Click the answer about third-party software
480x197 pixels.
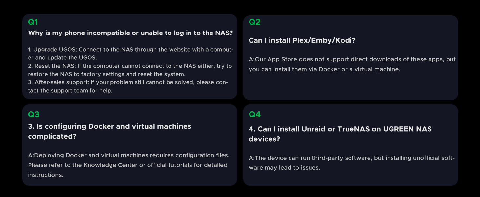(351, 163)
